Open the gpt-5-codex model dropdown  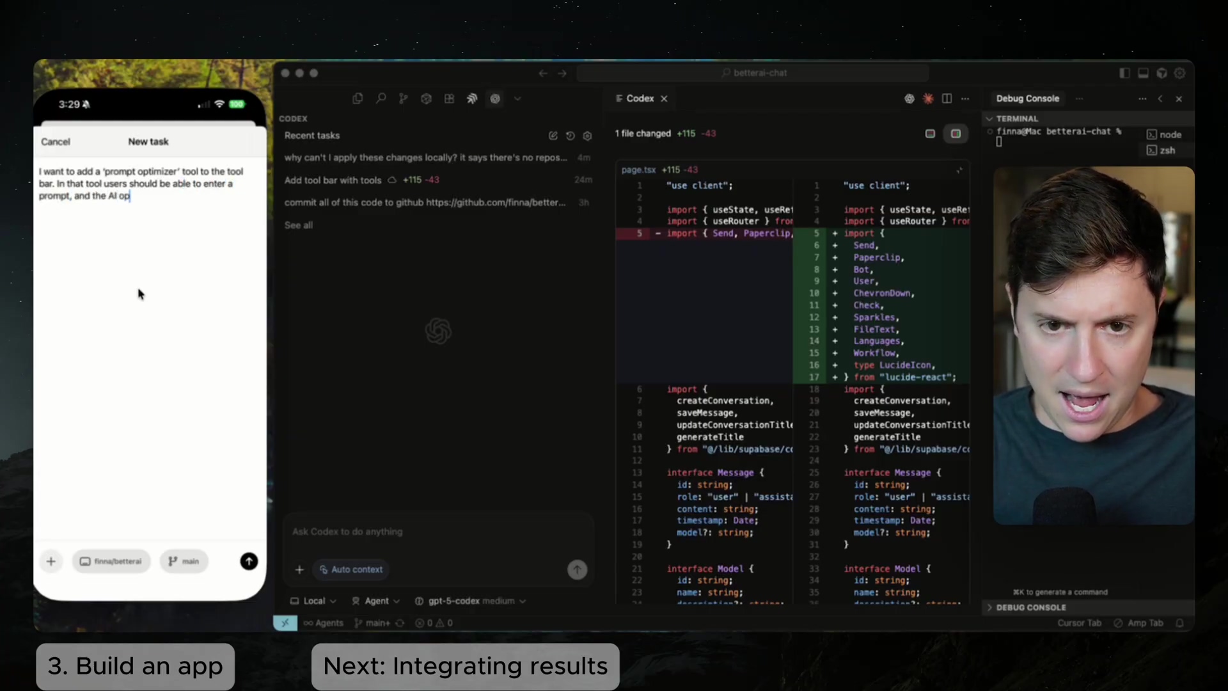[x=470, y=601]
